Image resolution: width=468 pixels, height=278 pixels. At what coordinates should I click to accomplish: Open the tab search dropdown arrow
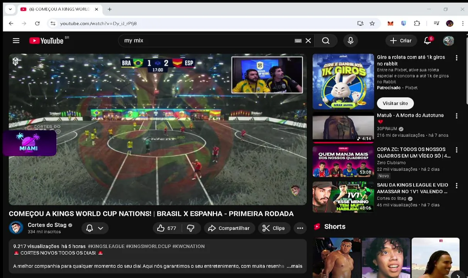[10, 9]
